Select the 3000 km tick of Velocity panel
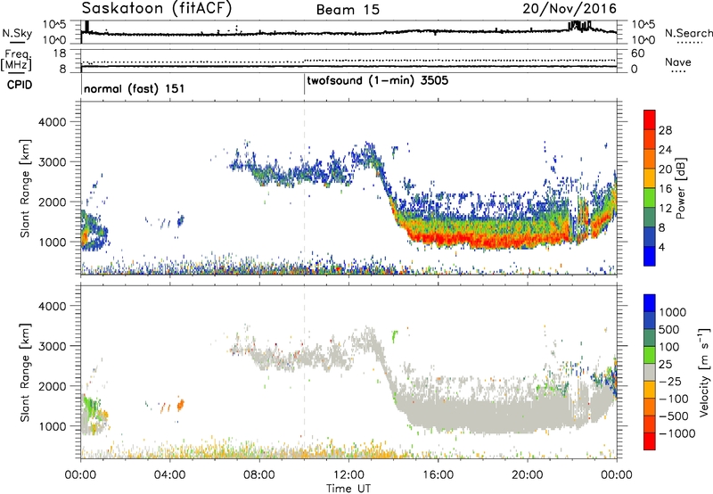 [52, 346]
